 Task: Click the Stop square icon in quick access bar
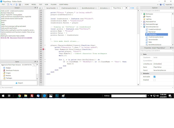(x=20, y=5)
